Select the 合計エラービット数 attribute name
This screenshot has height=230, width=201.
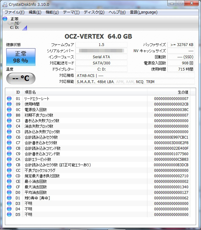[x=38, y=159]
